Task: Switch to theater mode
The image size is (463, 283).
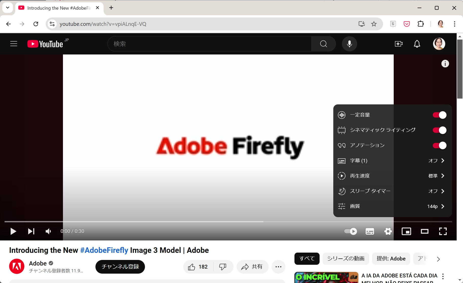Action: [x=425, y=231]
